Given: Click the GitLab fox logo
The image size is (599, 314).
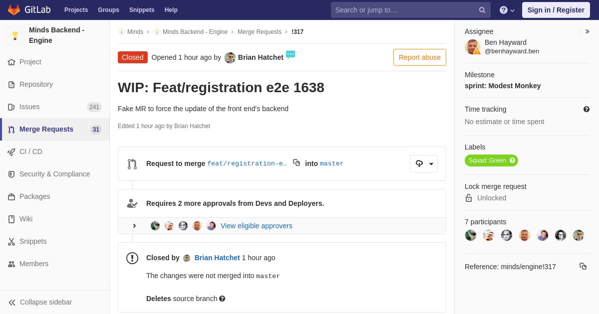Looking at the screenshot, I should tap(14, 10).
